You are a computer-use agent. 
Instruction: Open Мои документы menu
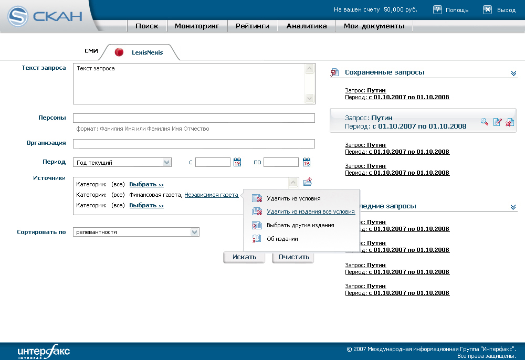point(374,26)
